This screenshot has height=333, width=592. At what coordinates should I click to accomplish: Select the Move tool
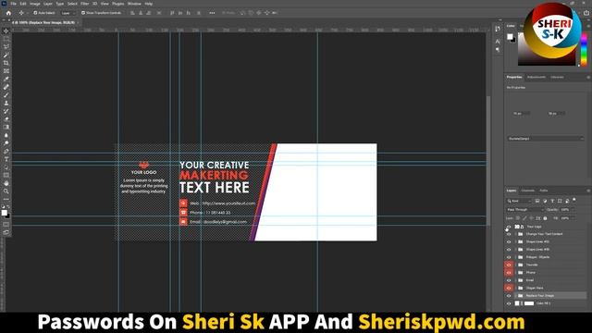pos(6,31)
